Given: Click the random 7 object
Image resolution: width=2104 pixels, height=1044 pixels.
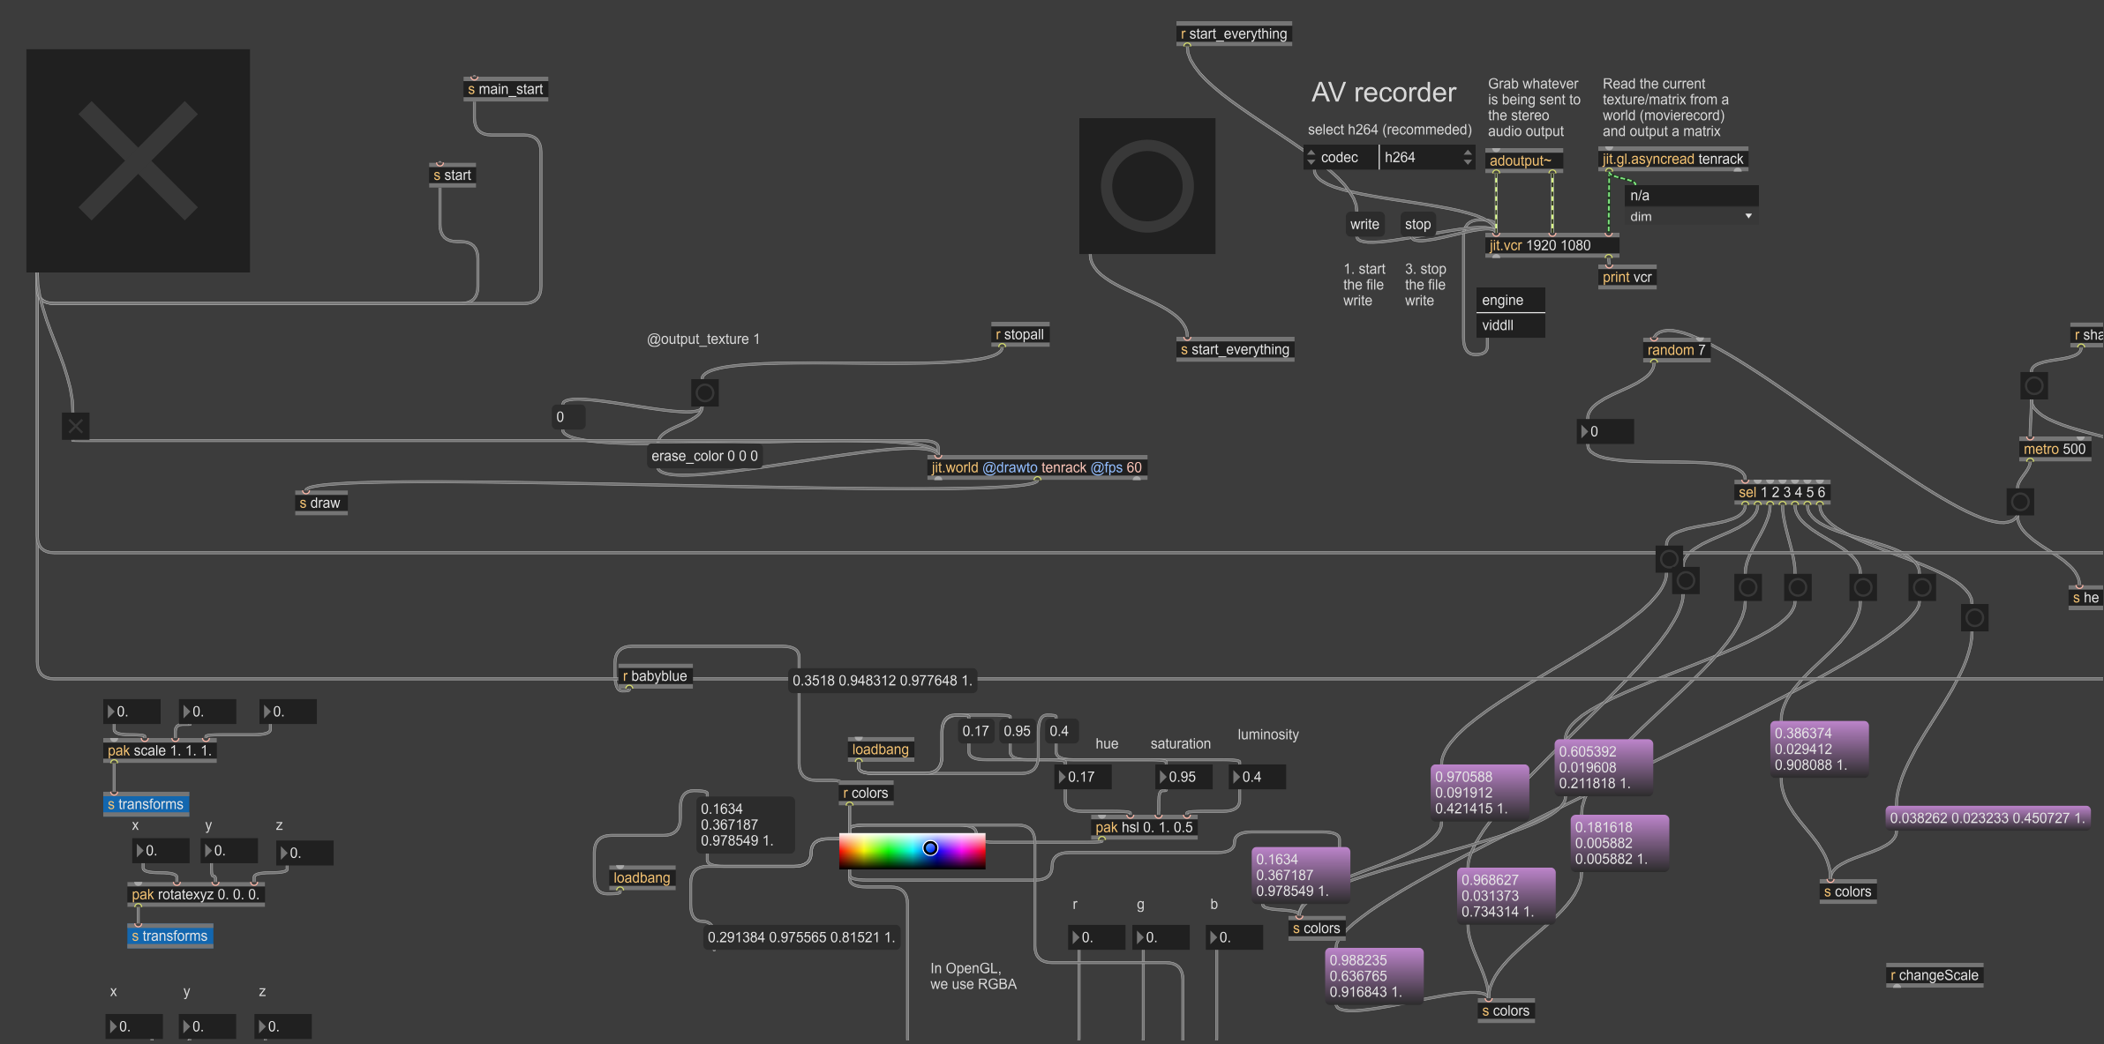Looking at the screenshot, I should click(1675, 350).
